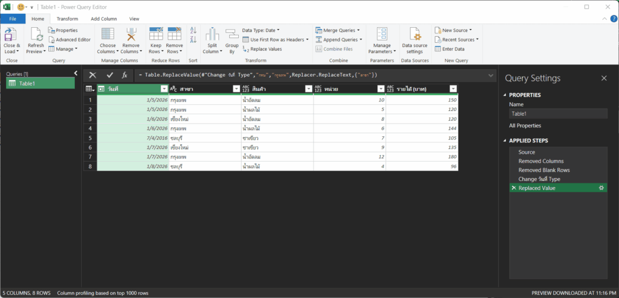Click the Remove Columns icon
This screenshot has width=619, height=298.
coord(131,34)
